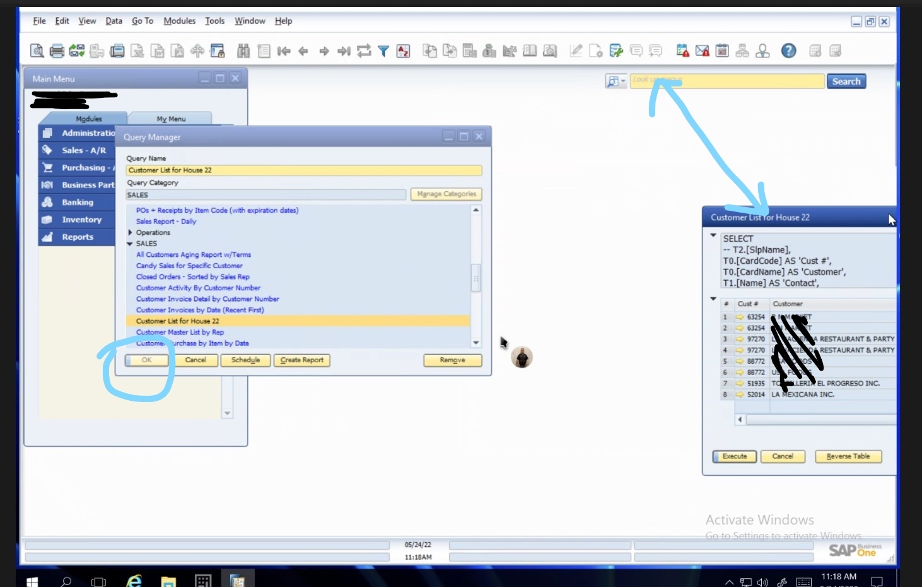Expand the Operations query category
922x587 pixels.
click(130, 232)
